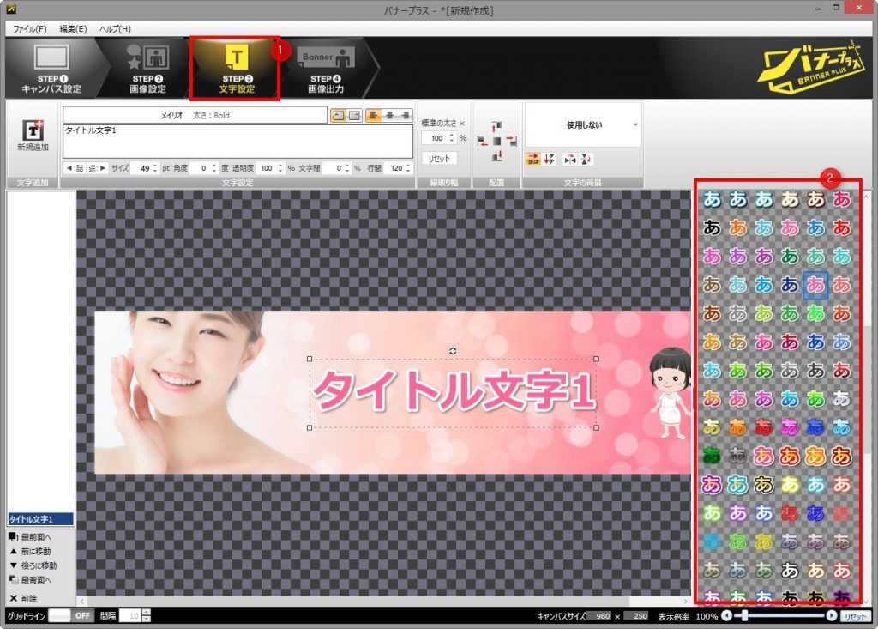Toggle center text alignment

[x=389, y=116]
